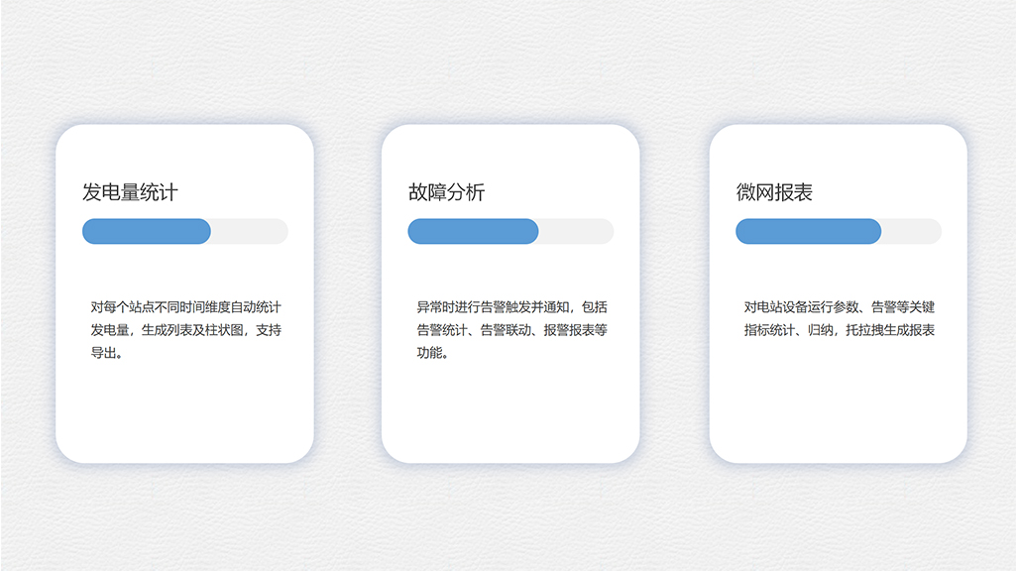Click the 发电量统计 card title
This screenshot has height=571, width=1018.
(130, 192)
